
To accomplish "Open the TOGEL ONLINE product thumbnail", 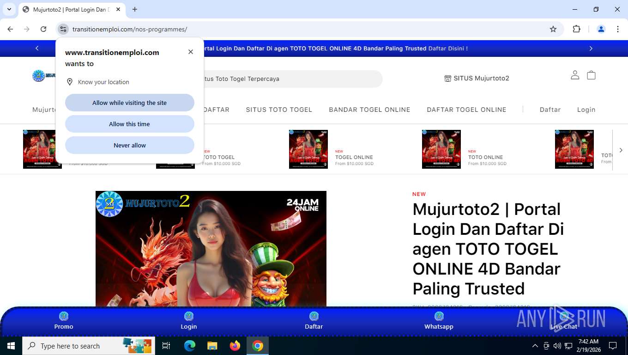I will click(308, 149).
